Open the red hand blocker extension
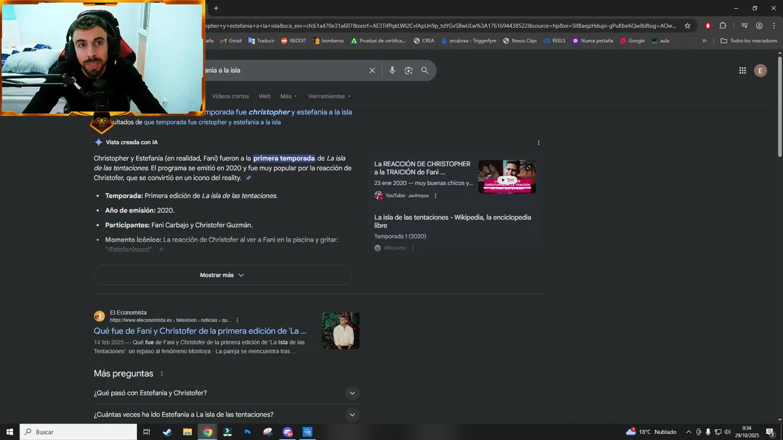Viewport: 783px width, 440px height. tap(708, 26)
